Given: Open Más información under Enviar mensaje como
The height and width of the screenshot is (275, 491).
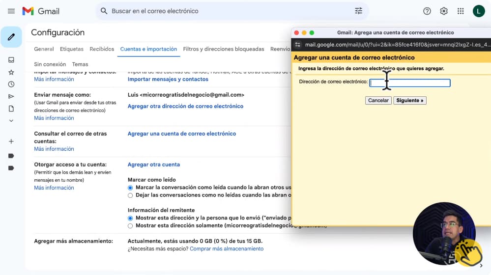Looking at the screenshot, I should pos(54,118).
